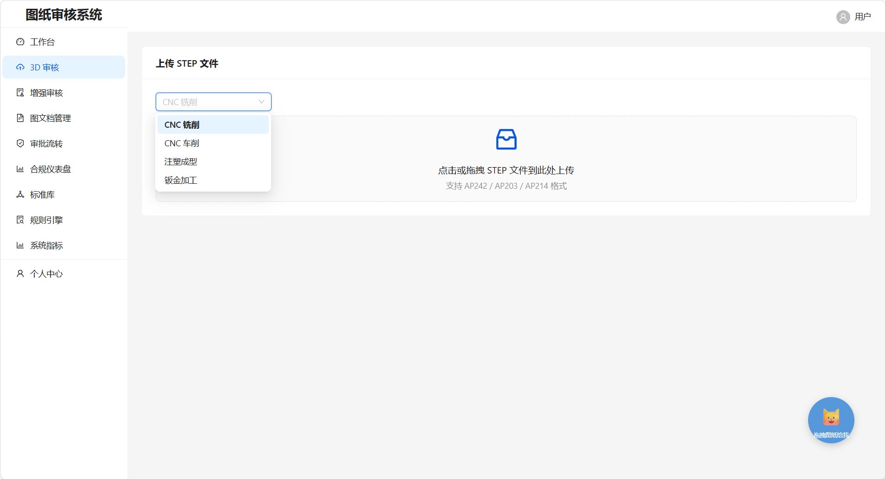Select 标准库 from the sidebar
Screen dimensions: 885x479
63,194
